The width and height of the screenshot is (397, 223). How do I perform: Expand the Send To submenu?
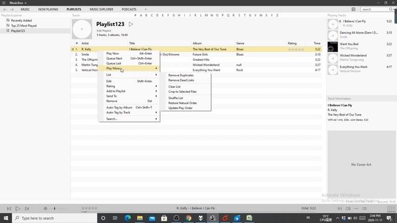click(130, 96)
